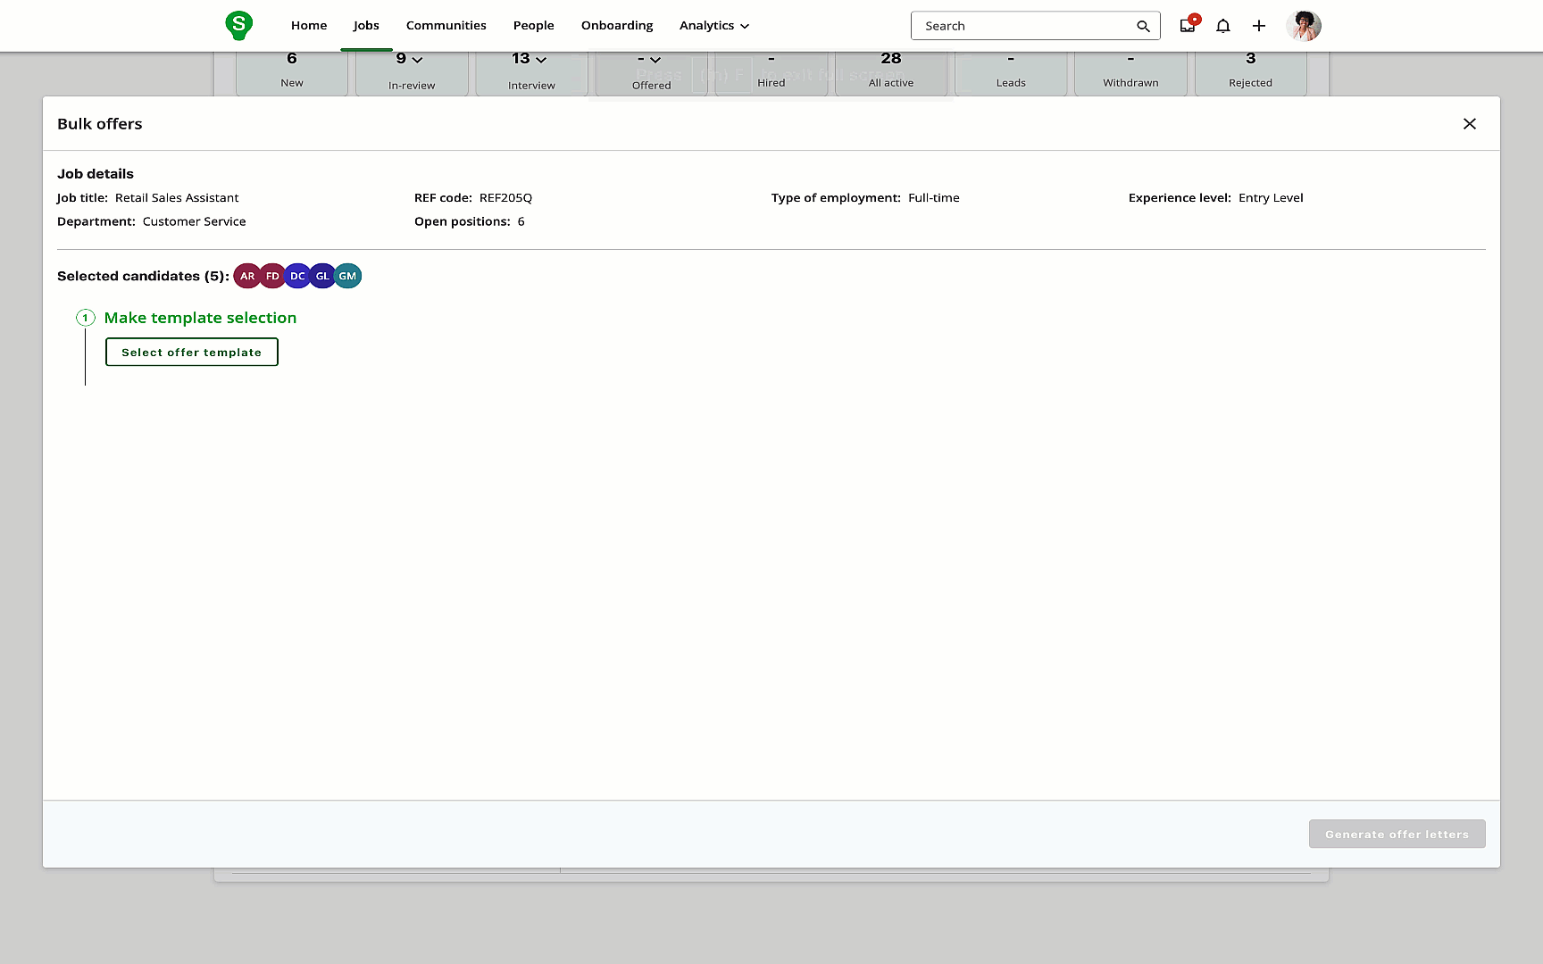Viewport: 1543px width, 964px height.
Task: Click the SmartRecruiters green logo
Action: 238,25
